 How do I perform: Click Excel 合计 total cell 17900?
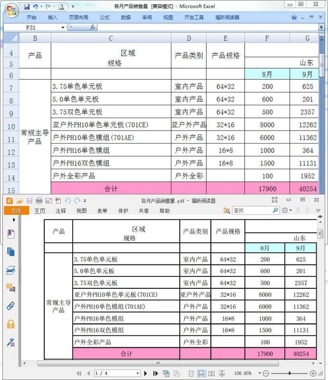point(267,189)
